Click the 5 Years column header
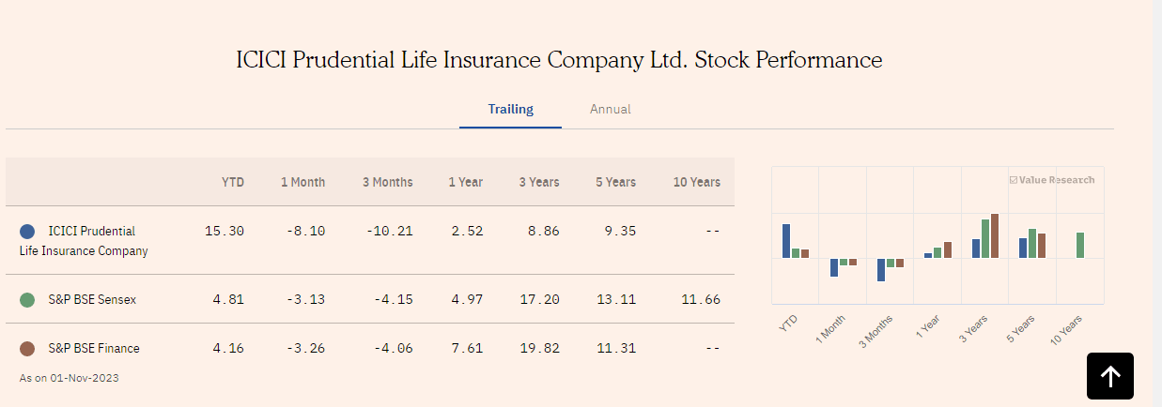1162x407 pixels. pyautogui.click(x=615, y=182)
